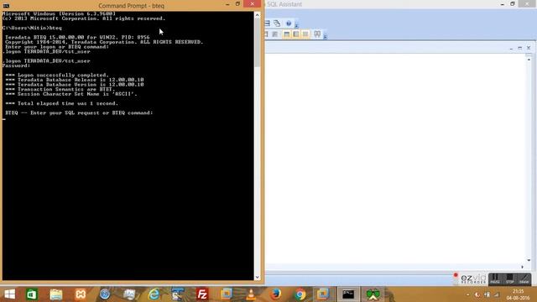Open the taskbar icon between FileZilla and VLC
This screenshot has height=302, width=537.
(227, 294)
